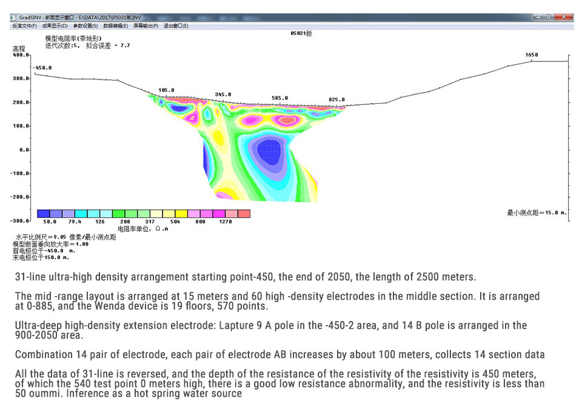Open the 成果显示(D) menu
The image size is (582, 412).
click(x=55, y=26)
